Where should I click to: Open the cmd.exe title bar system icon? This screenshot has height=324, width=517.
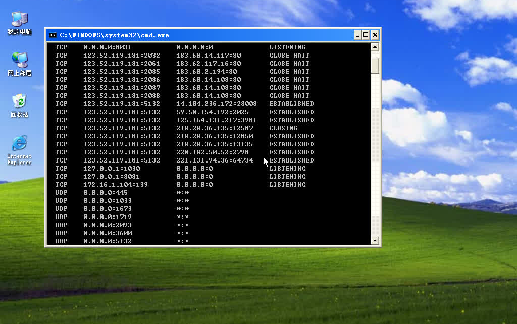tap(53, 35)
